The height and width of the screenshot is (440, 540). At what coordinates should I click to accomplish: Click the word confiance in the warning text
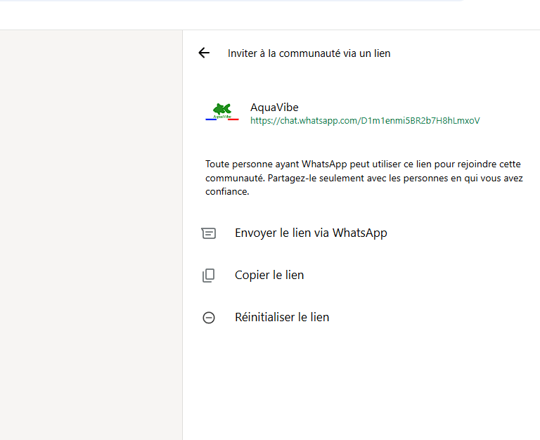227,191
